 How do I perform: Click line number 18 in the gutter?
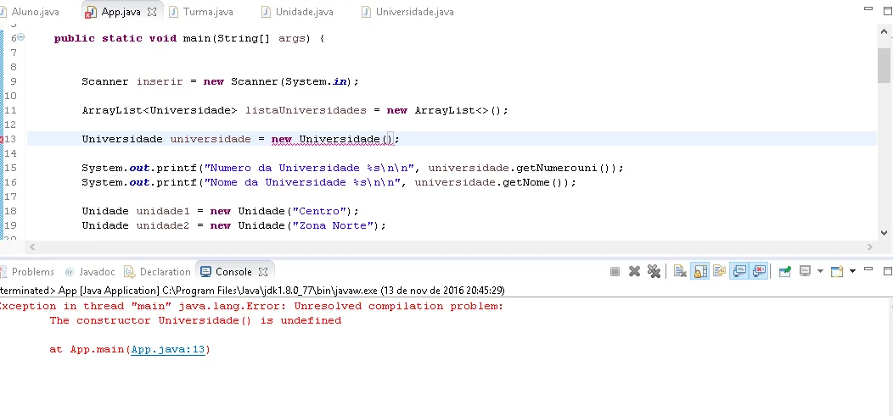(x=10, y=212)
